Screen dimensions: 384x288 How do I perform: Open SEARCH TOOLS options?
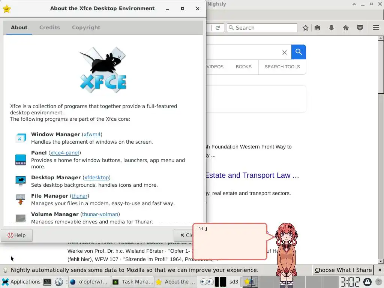click(x=282, y=67)
